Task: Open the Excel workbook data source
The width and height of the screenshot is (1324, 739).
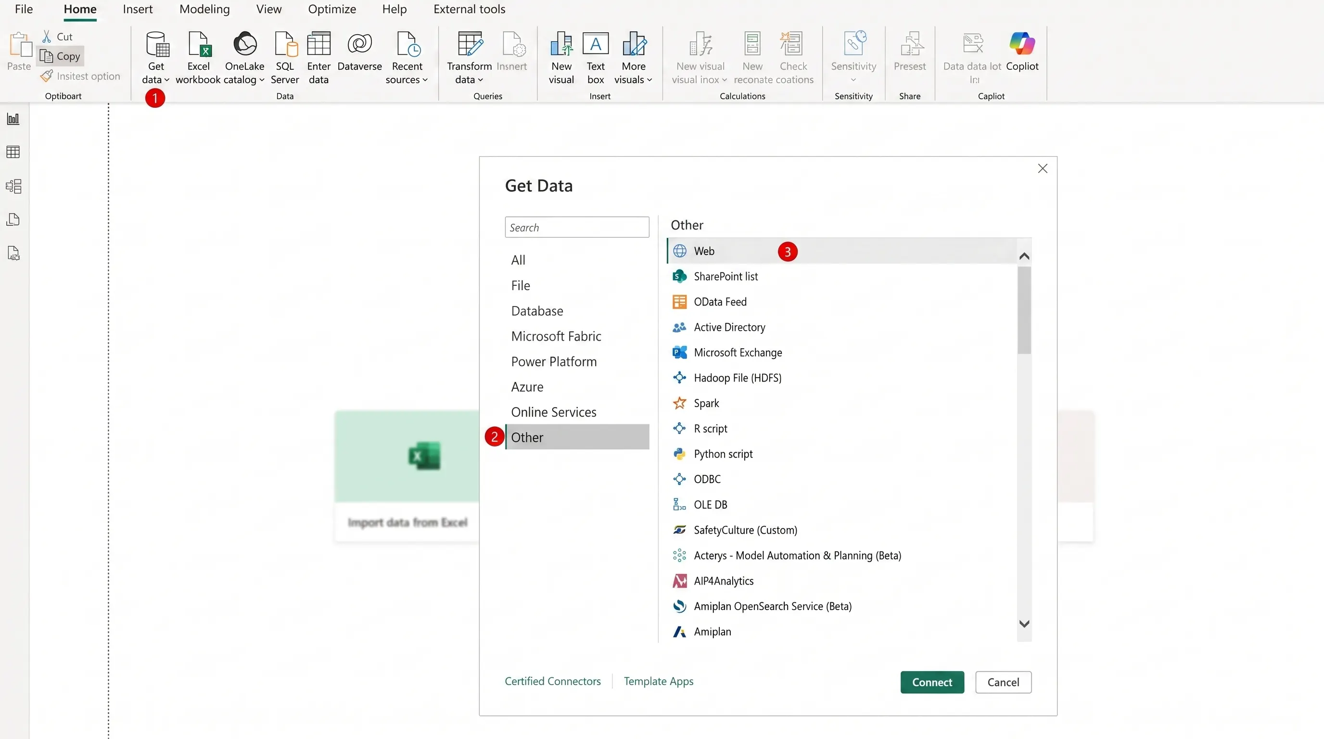Action: pyautogui.click(x=198, y=58)
